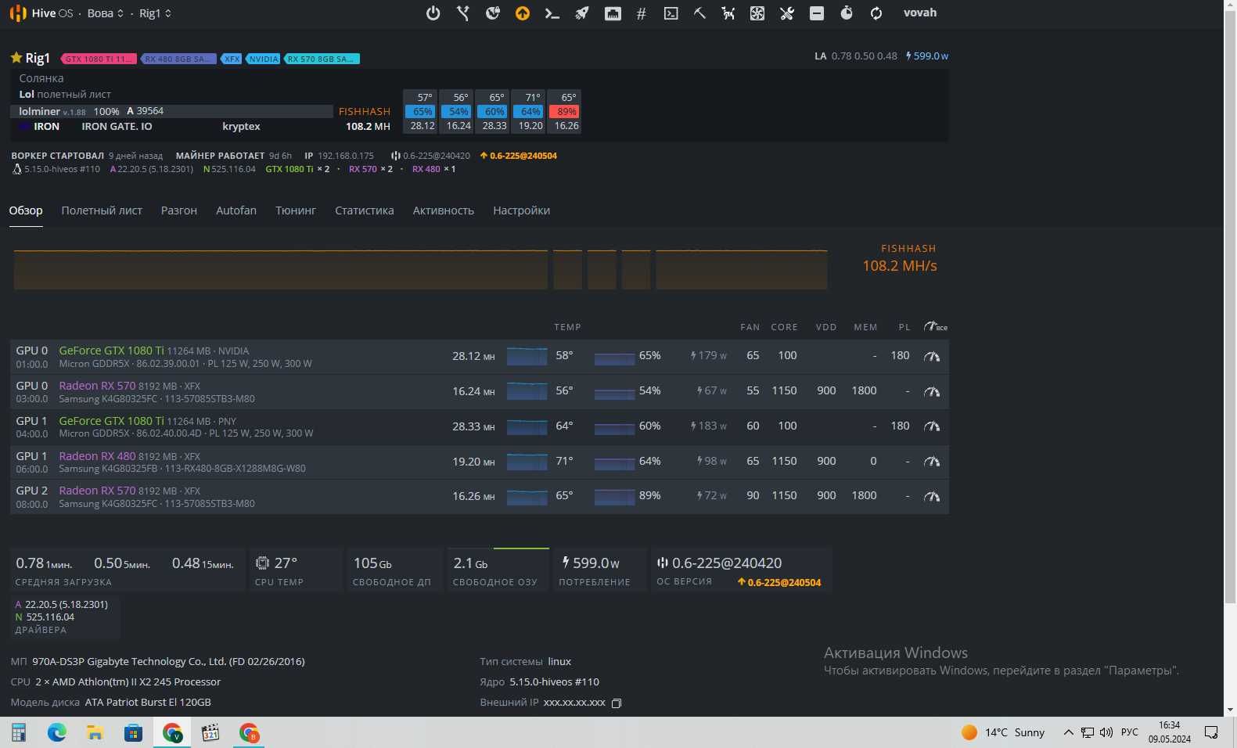Click the lolminer miner summary row
1237x748 pixels.
click(171, 111)
